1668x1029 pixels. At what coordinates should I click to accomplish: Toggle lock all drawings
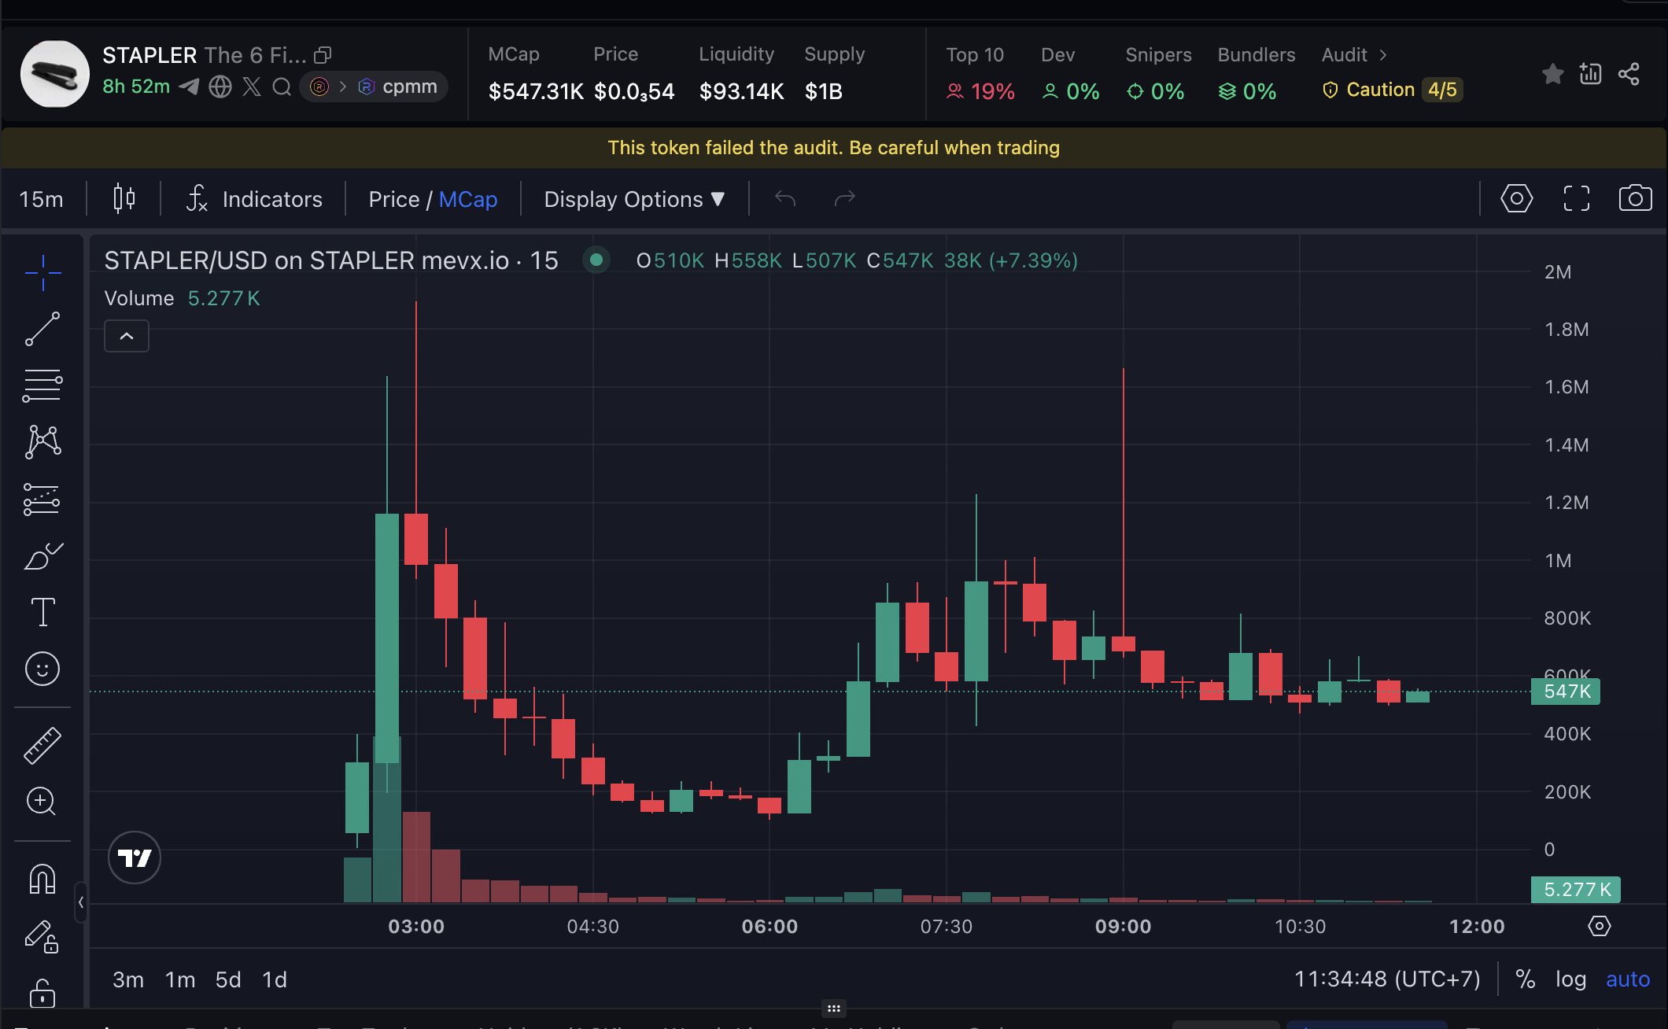42,993
